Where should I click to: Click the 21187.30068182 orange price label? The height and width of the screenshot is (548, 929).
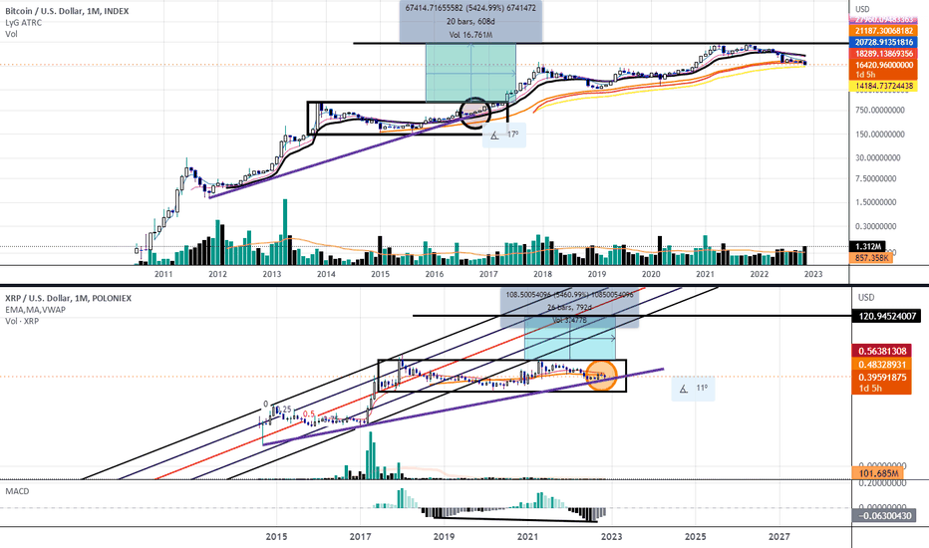pyautogui.click(x=883, y=30)
